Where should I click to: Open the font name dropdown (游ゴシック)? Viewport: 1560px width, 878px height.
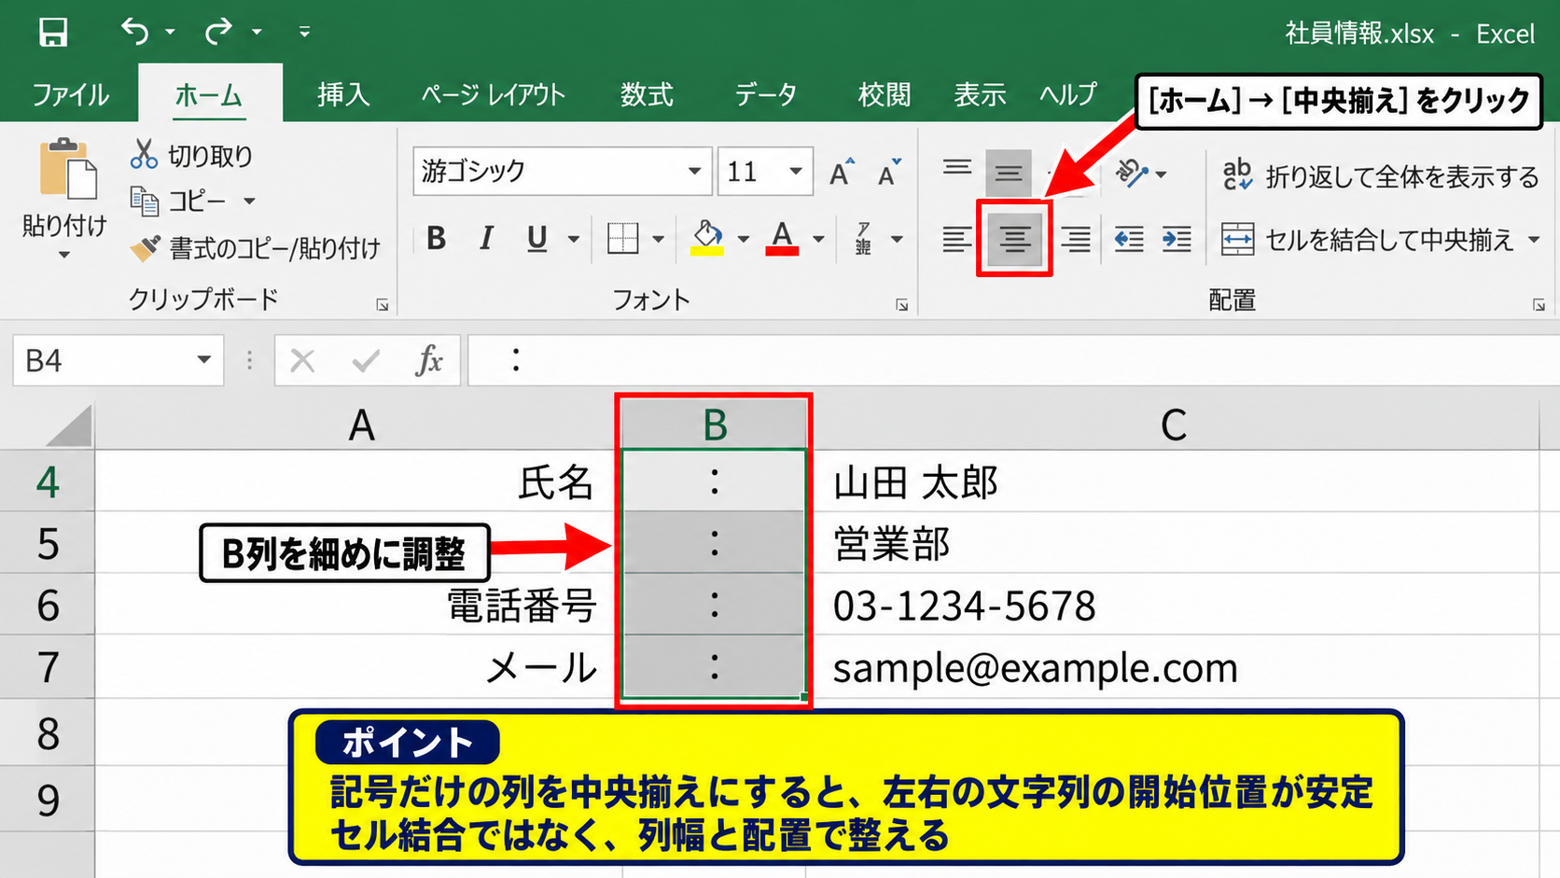tap(694, 172)
